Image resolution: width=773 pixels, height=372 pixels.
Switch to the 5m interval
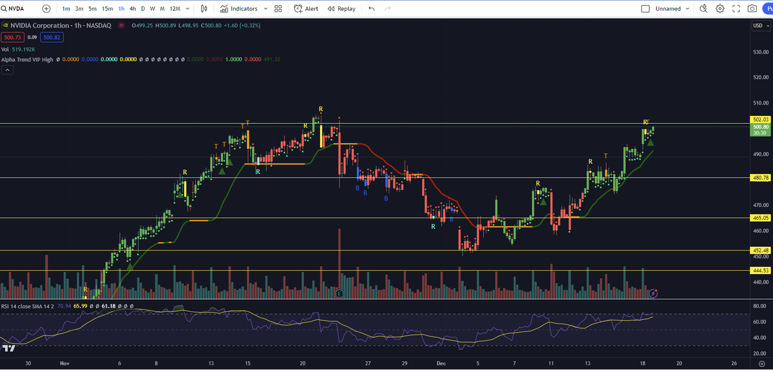(x=93, y=8)
